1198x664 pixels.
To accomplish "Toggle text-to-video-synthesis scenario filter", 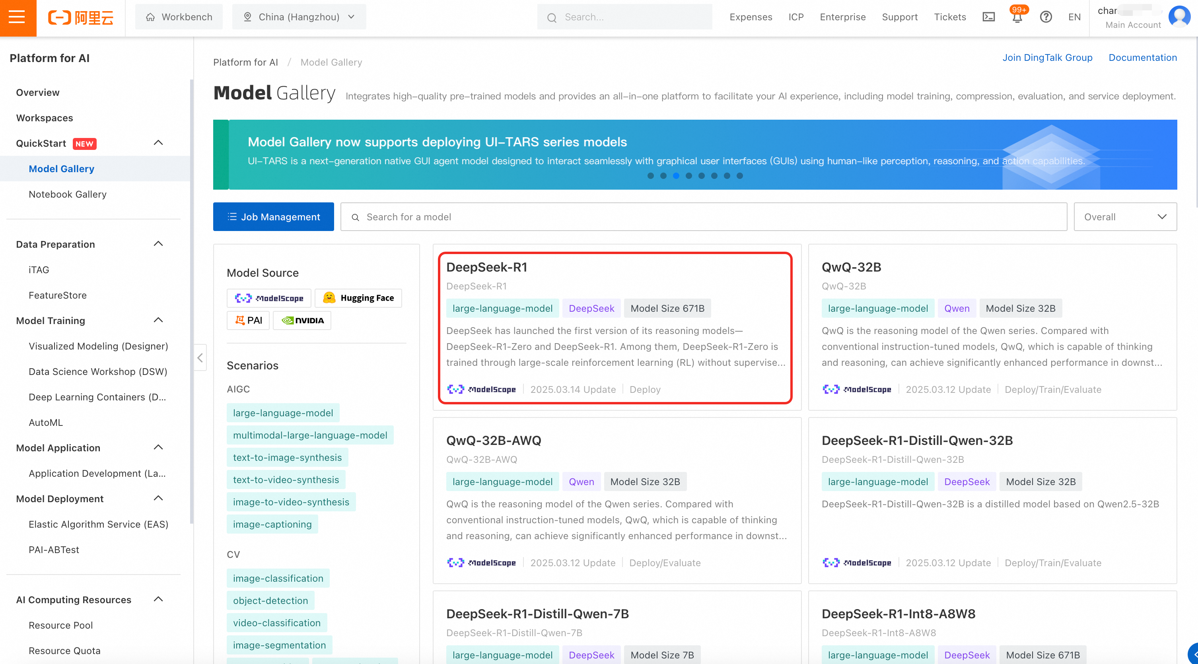I will [286, 480].
